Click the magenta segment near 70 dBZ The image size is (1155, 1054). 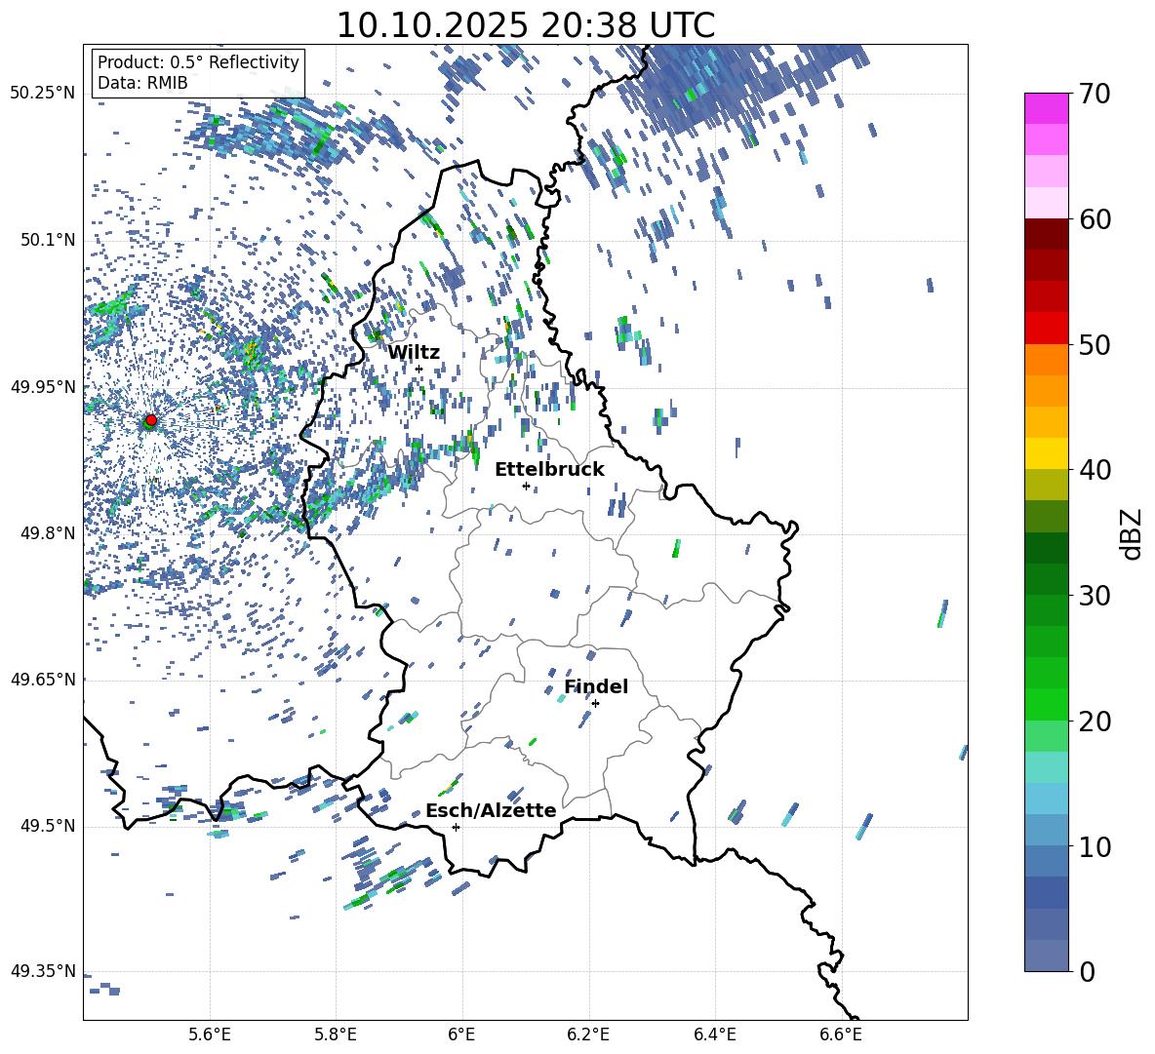(1046, 108)
